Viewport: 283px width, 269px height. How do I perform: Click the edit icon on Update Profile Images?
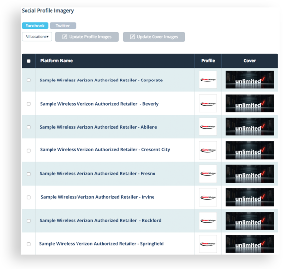[65, 37]
